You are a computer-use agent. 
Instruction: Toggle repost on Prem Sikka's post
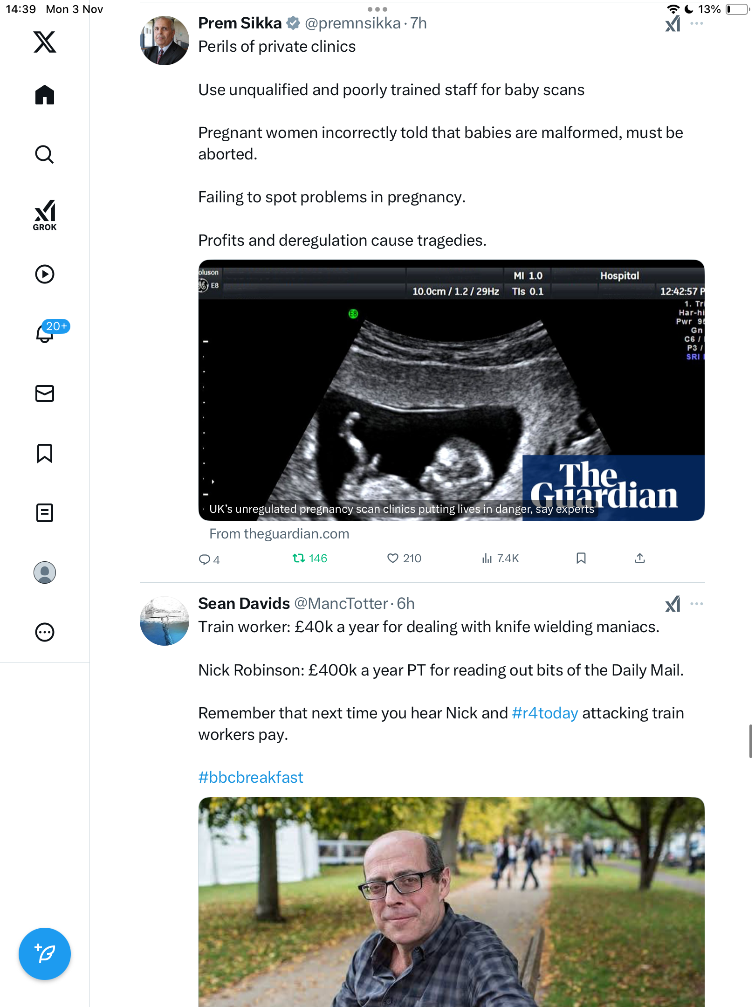click(299, 558)
